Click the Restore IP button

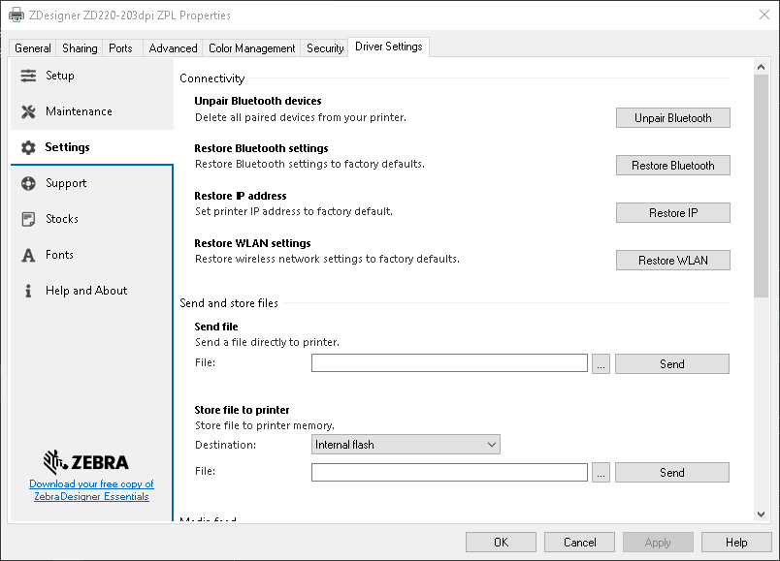point(672,212)
